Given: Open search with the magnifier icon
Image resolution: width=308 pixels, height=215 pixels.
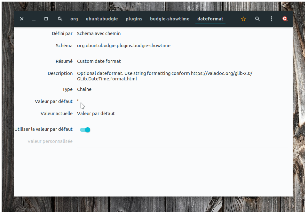Looking at the screenshot, I should coord(257,19).
